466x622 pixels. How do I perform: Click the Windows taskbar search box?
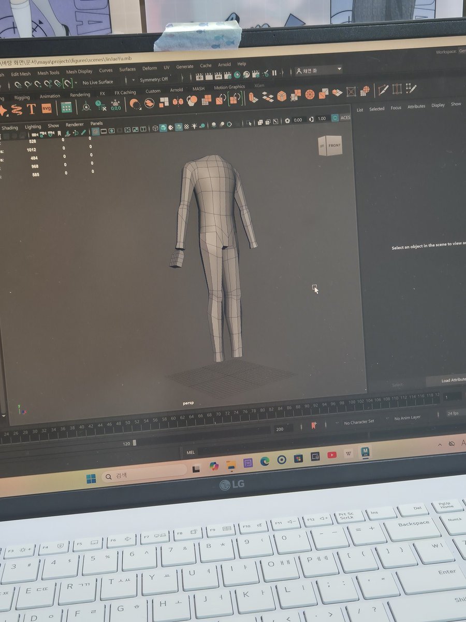pyautogui.click(x=144, y=475)
